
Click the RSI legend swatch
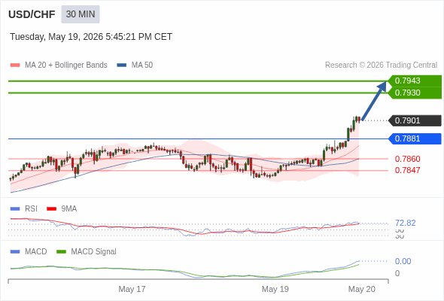pyautogui.click(x=15, y=209)
